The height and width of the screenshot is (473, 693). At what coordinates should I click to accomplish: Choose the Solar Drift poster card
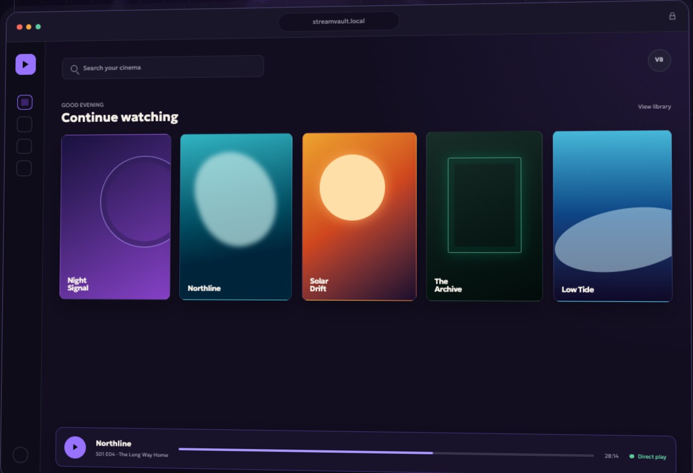[x=359, y=216]
